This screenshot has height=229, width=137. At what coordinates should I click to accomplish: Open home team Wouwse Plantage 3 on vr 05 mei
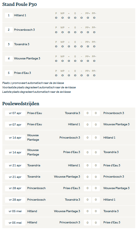(67, 211)
